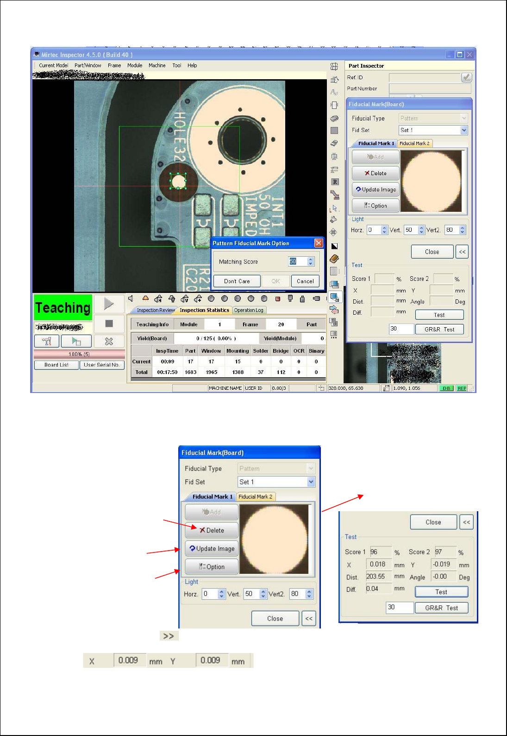Switch to the Operation Log tab
This screenshot has width=507, height=736.
(x=249, y=311)
